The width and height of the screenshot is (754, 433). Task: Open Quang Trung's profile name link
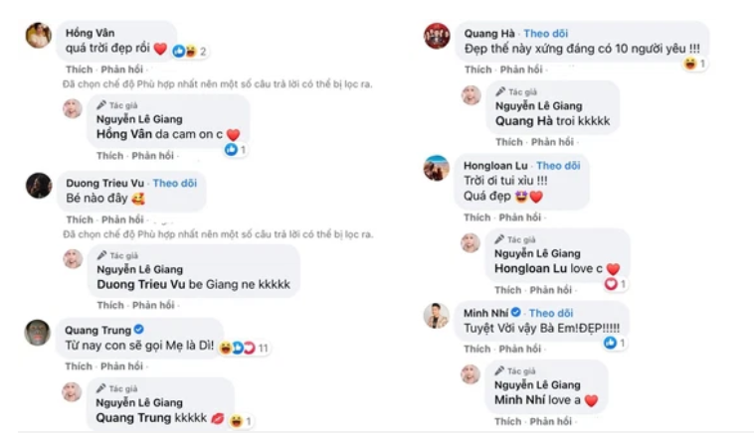click(98, 330)
